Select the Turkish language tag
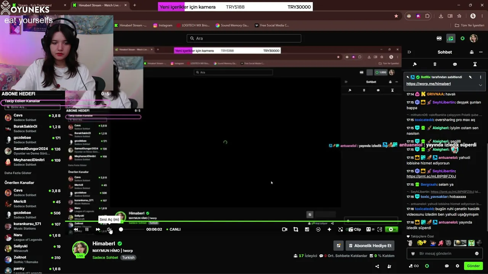 click(x=128, y=258)
